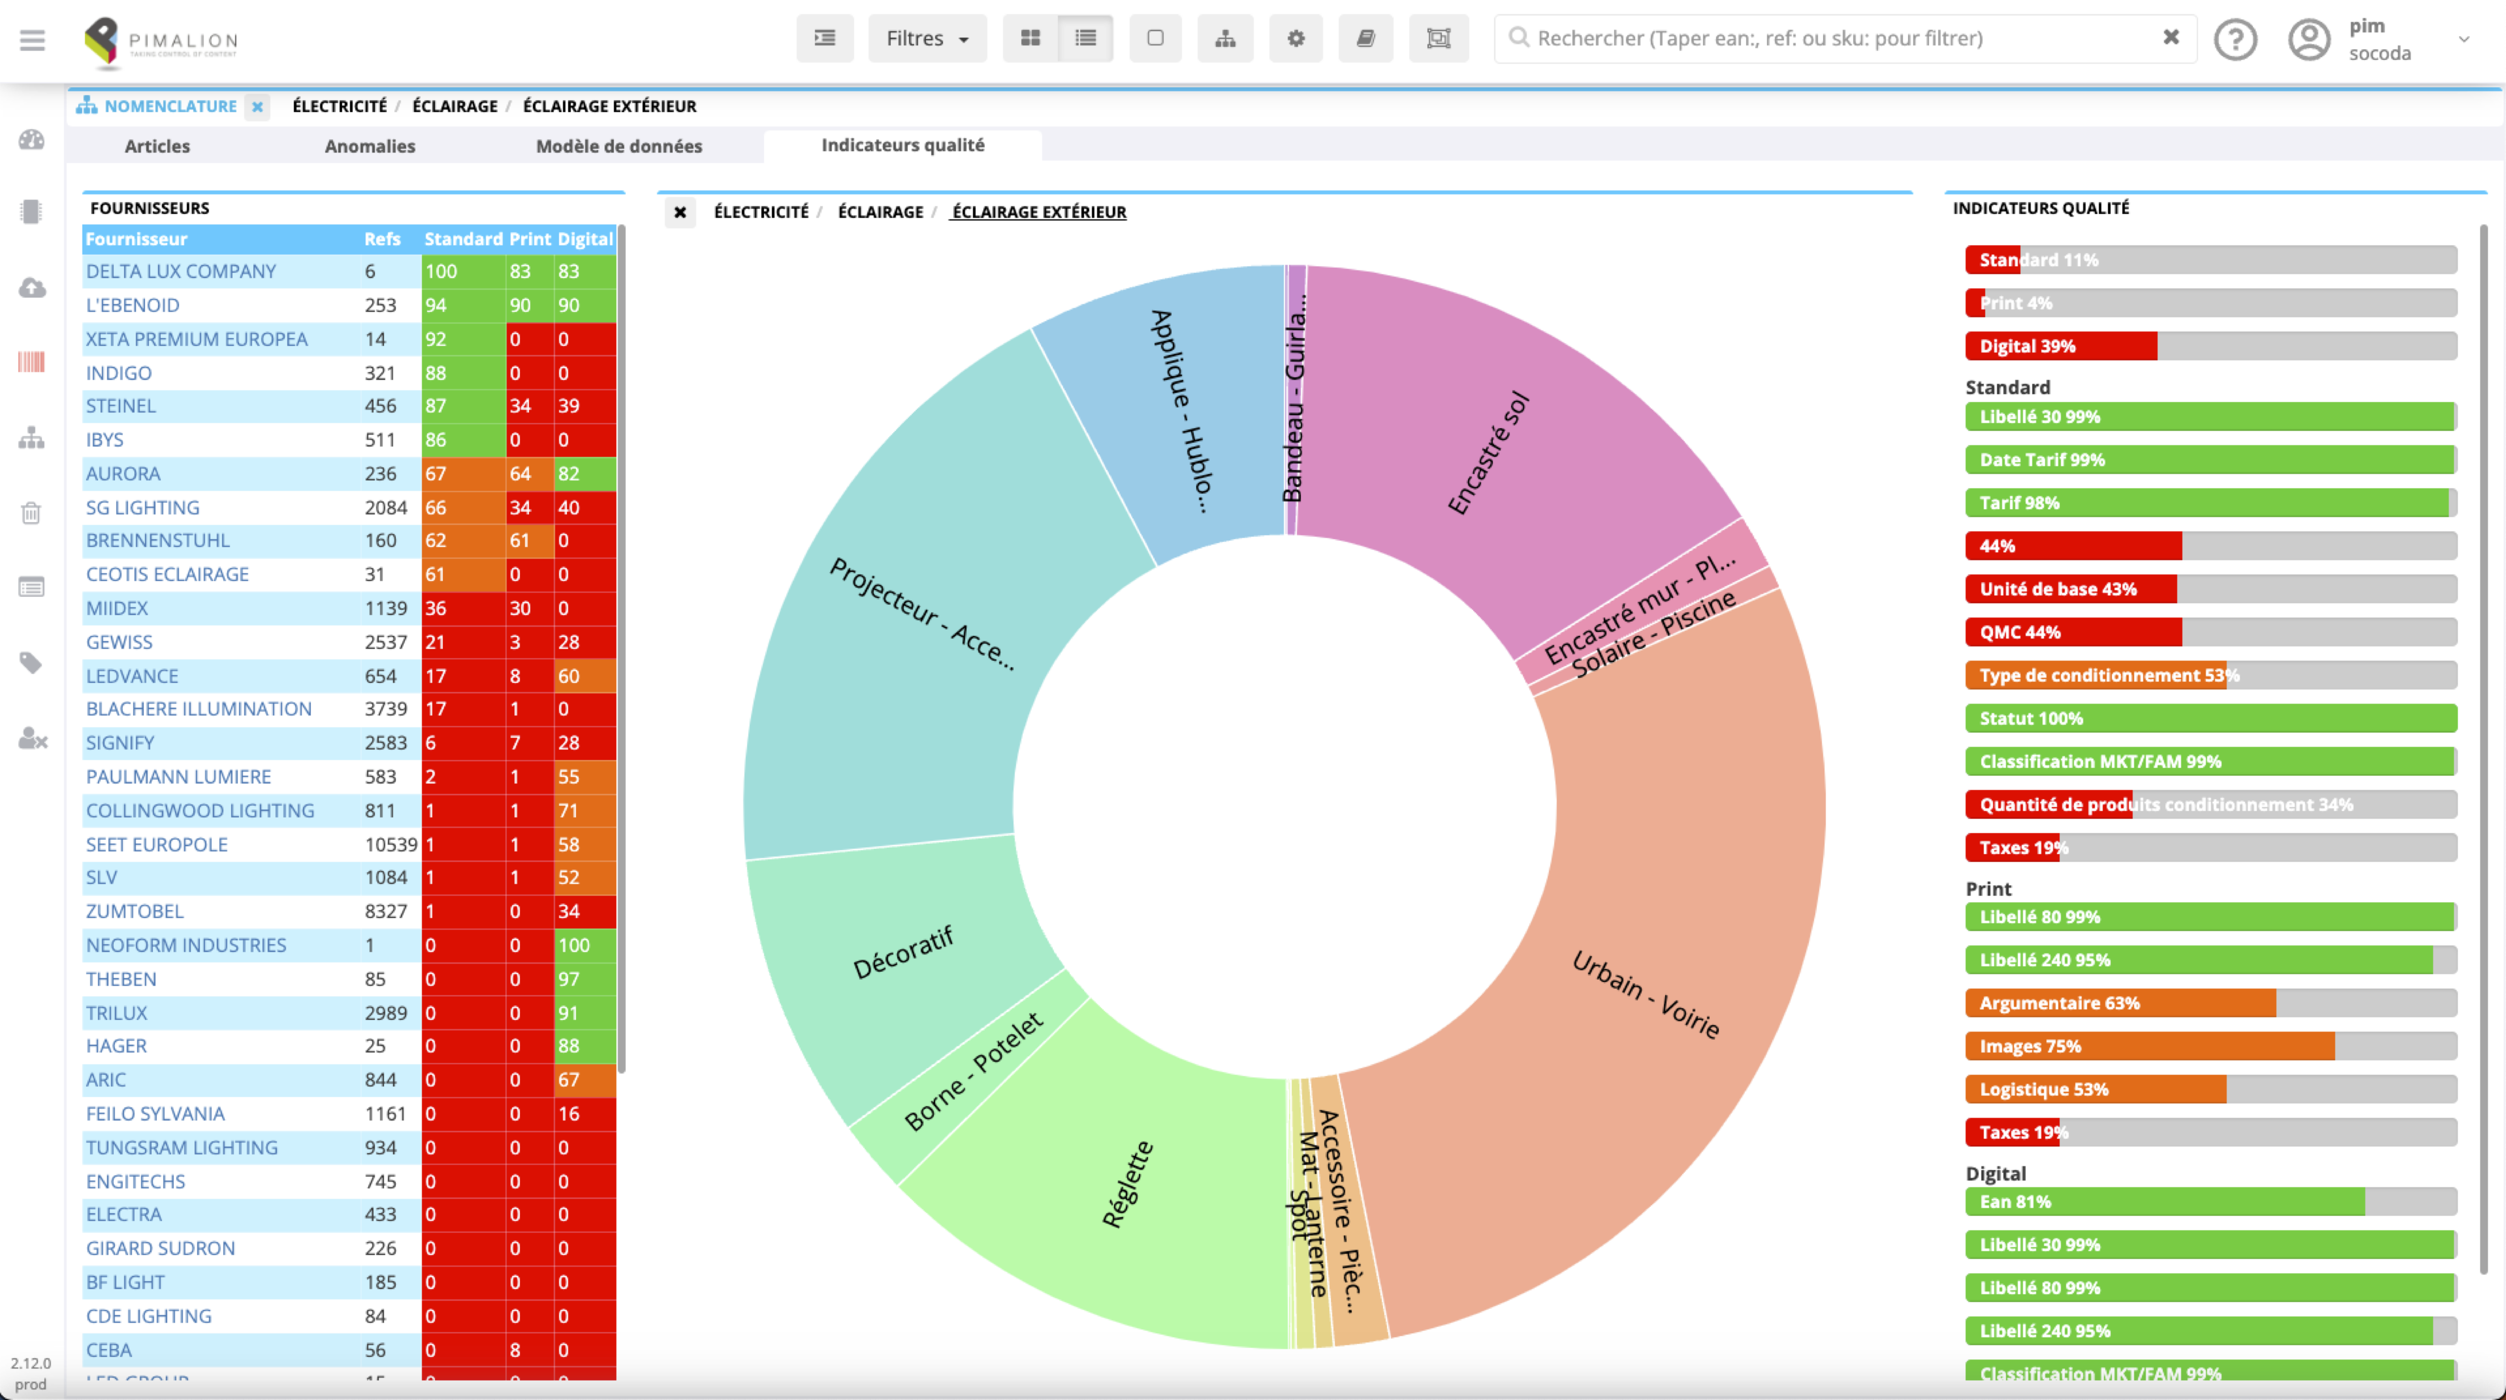
Task: Click the list card sidebar icon
Action: [x=31, y=587]
